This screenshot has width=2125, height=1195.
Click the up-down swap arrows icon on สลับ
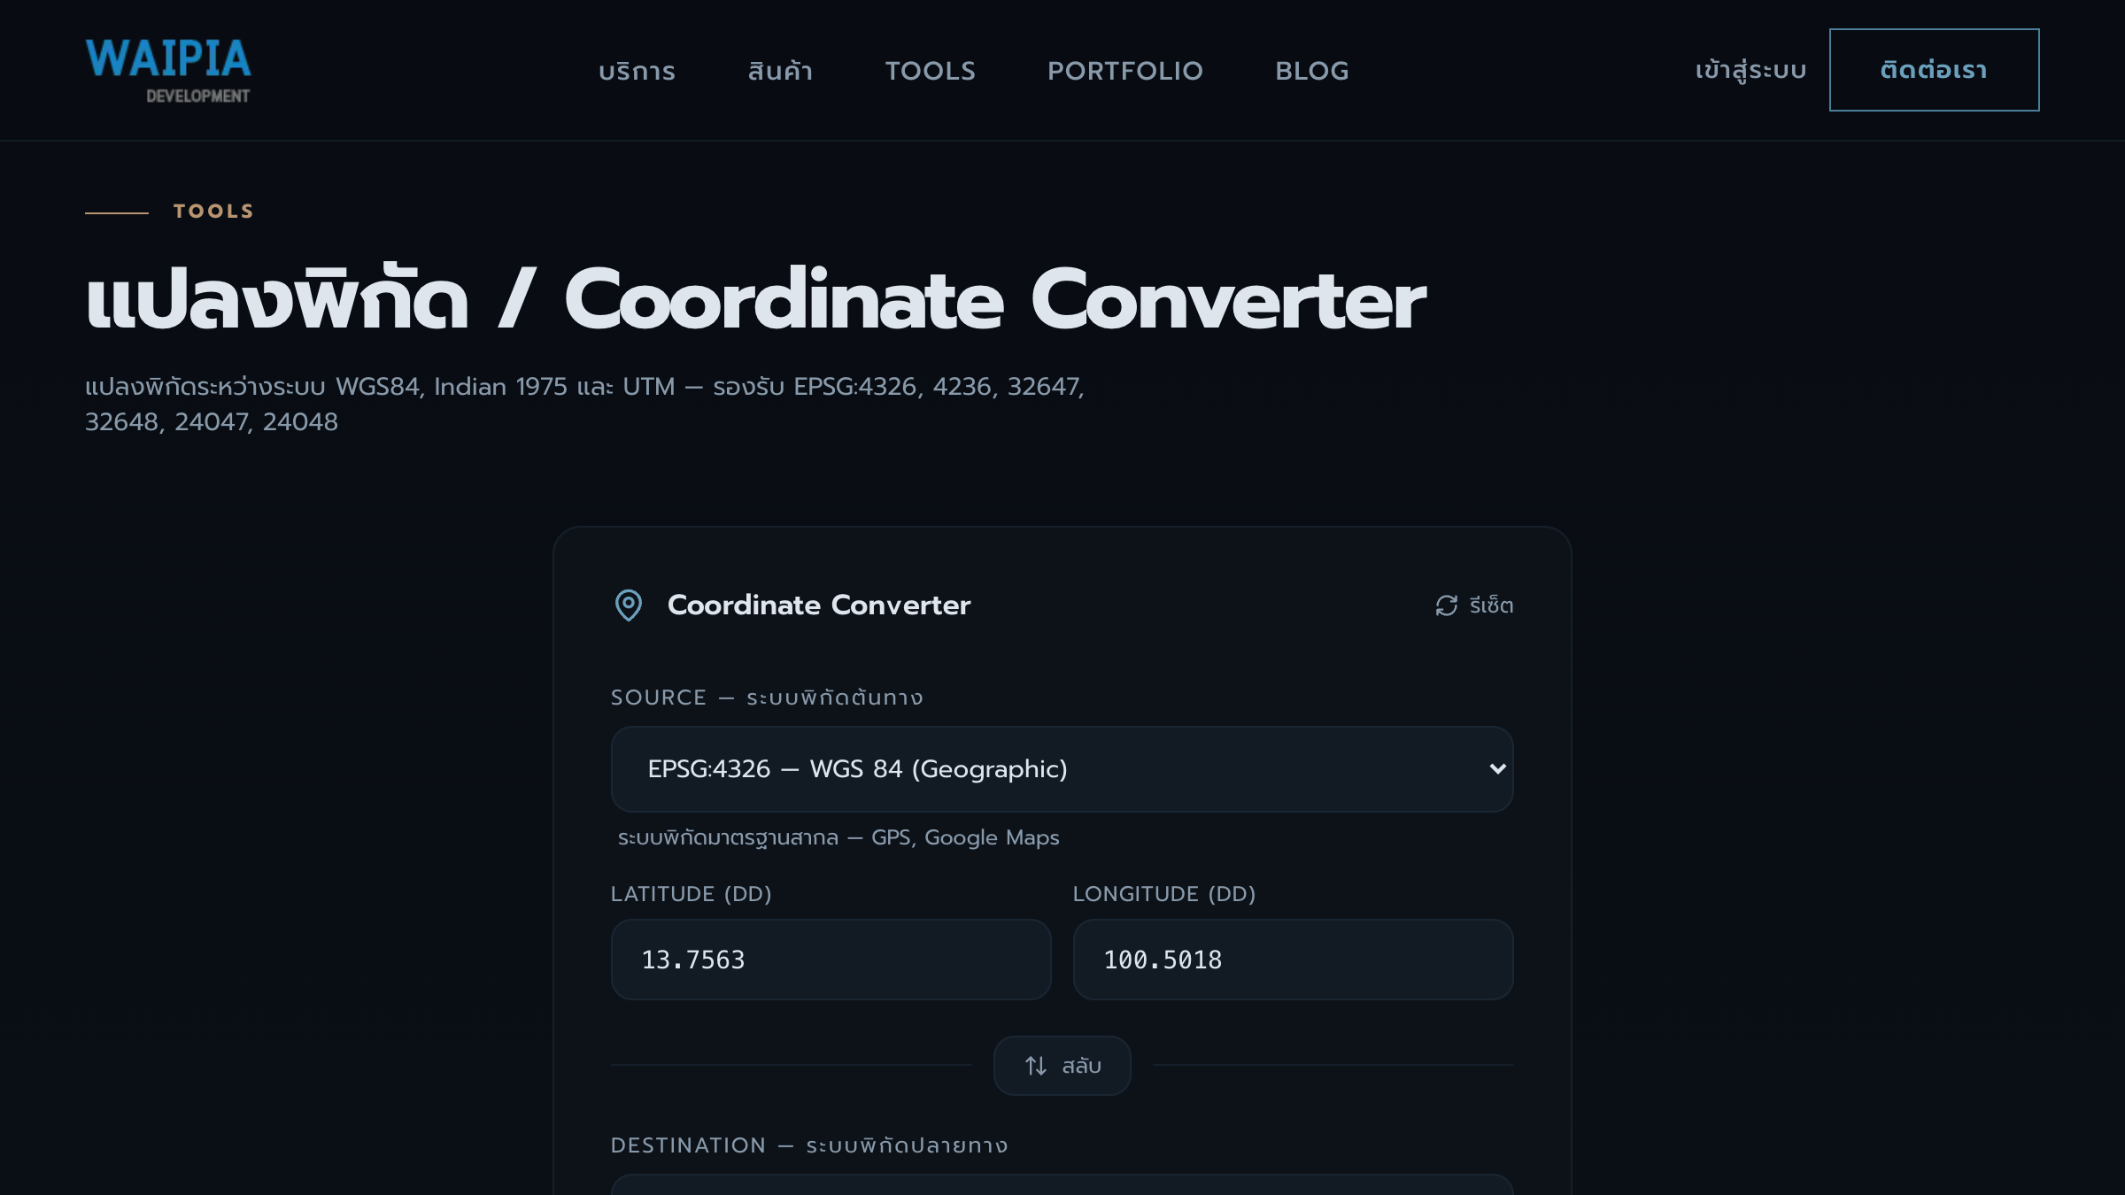pyautogui.click(x=1036, y=1065)
